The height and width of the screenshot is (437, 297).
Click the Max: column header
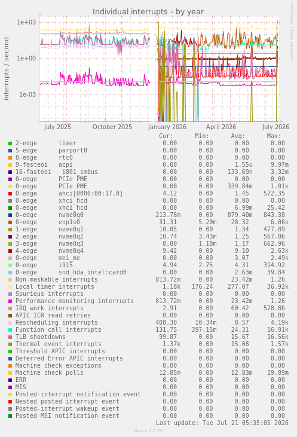pyautogui.click(x=274, y=136)
